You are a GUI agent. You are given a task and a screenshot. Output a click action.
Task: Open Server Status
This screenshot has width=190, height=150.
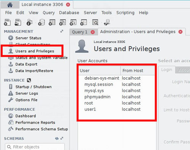(x=28, y=38)
